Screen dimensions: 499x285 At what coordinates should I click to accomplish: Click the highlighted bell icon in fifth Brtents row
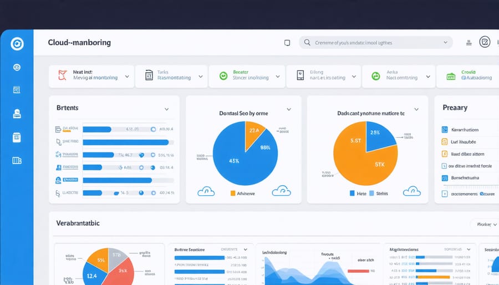pyautogui.click(x=58, y=180)
